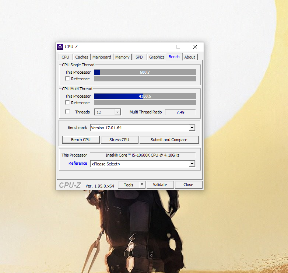Screen dimensions: 288x273
Task: Click the Intel Core i5-10600K processor name field
Action: click(x=143, y=155)
